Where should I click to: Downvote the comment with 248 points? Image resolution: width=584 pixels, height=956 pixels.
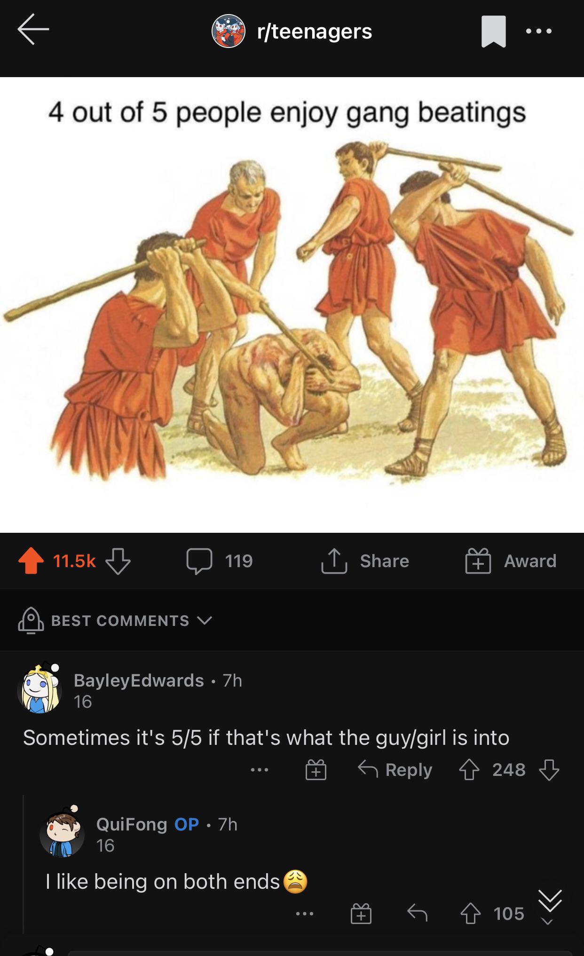tap(549, 770)
